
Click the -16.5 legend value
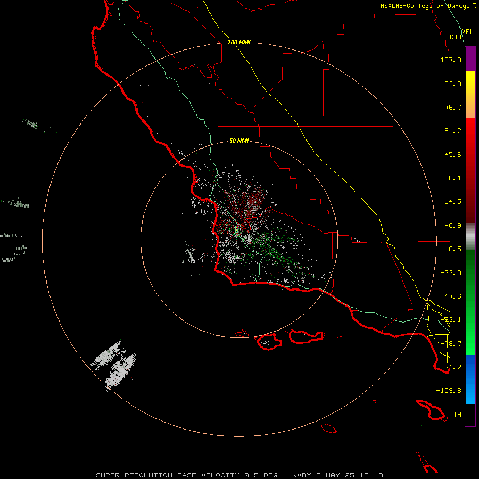coord(451,249)
